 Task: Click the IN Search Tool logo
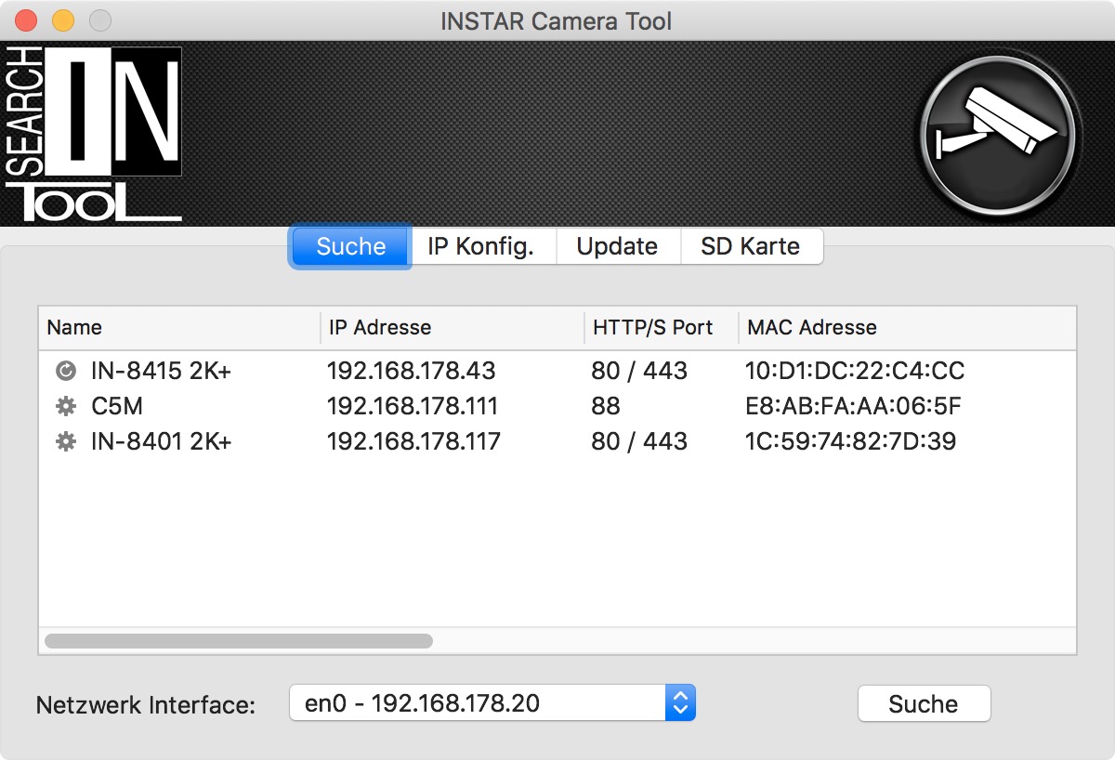[93, 134]
